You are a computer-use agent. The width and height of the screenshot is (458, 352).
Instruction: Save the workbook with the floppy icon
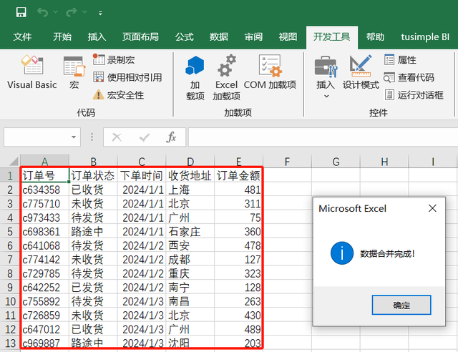[21, 12]
